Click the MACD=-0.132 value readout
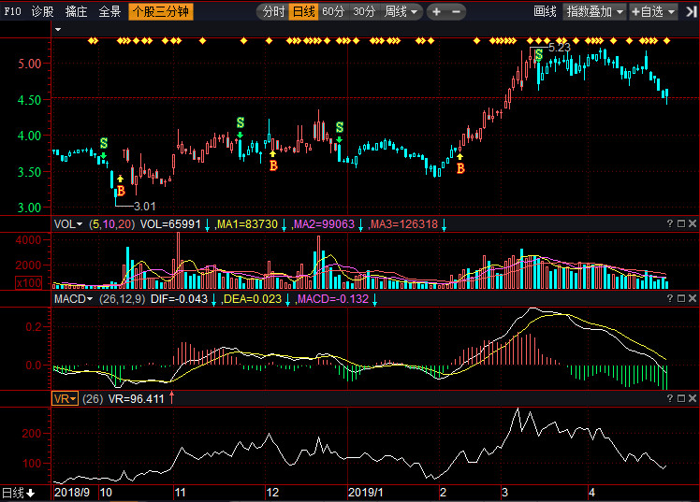This screenshot has width=700, height=502. click(333, 299)
